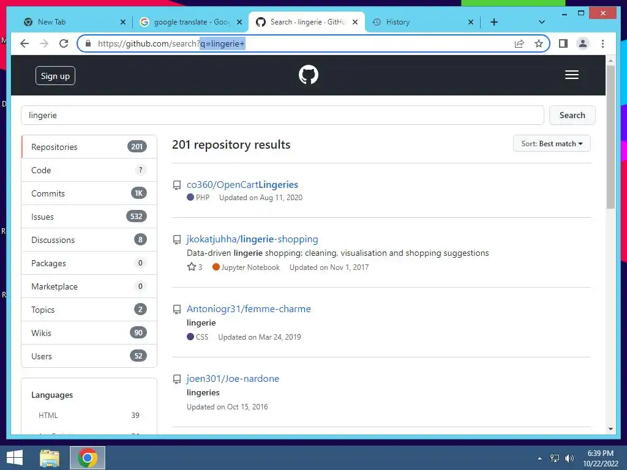Click the Chrome taskbar icon
The width and height of the screenshot is (627, 470).
tap(88, 458)
